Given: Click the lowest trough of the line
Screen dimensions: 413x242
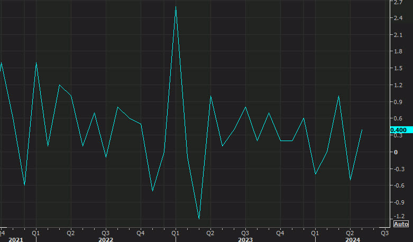Looking at the screenshot, I should (x=199, y=219).
